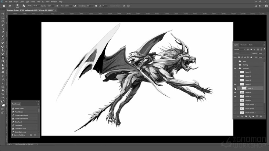The width and height of the screenshot is (269, 151).
Task: Go to the Home screen
Action: pos(4,6)
